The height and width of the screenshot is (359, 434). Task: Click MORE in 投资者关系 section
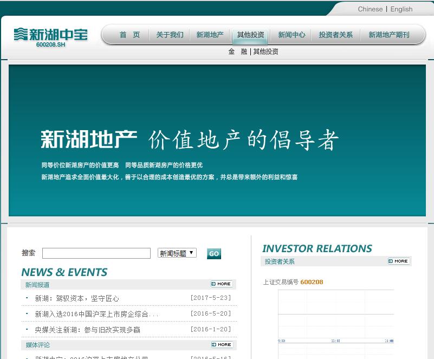point(399,261)
